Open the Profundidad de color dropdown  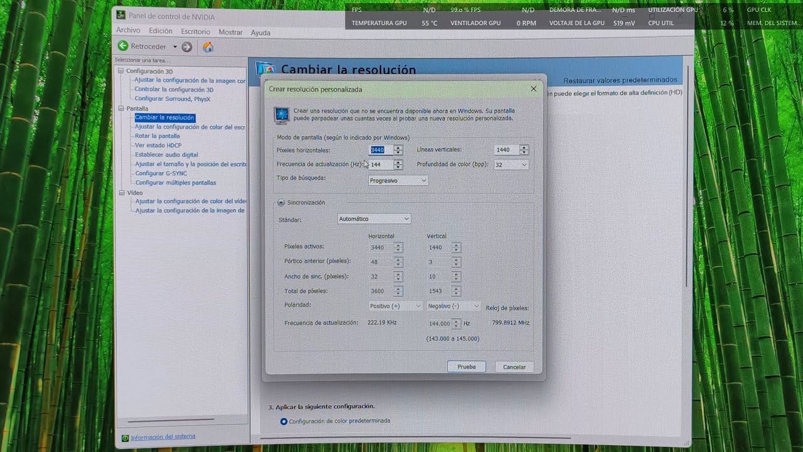pyautogui.click(x=511, y=164)
